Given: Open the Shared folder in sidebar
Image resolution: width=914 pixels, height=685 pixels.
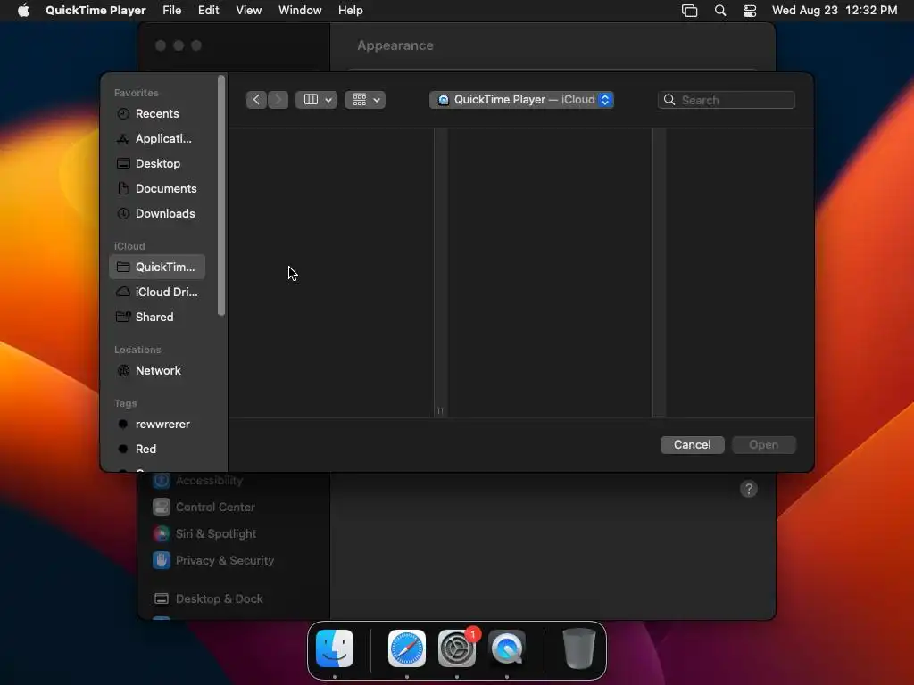Looking at the screenshot, I should 157,317.
